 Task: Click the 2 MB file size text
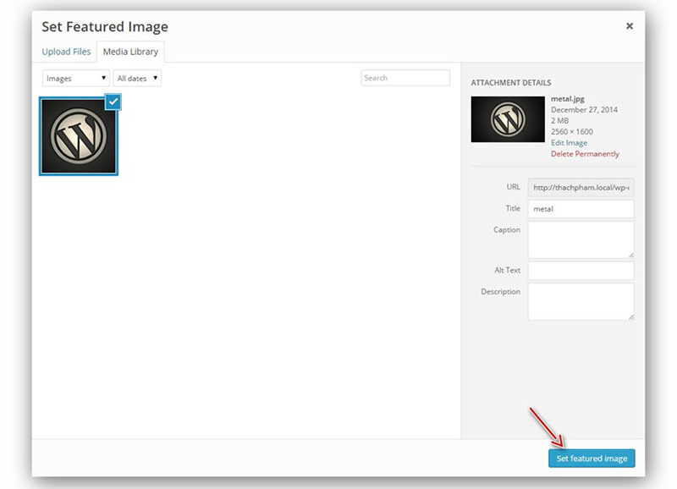coord(559,121)
